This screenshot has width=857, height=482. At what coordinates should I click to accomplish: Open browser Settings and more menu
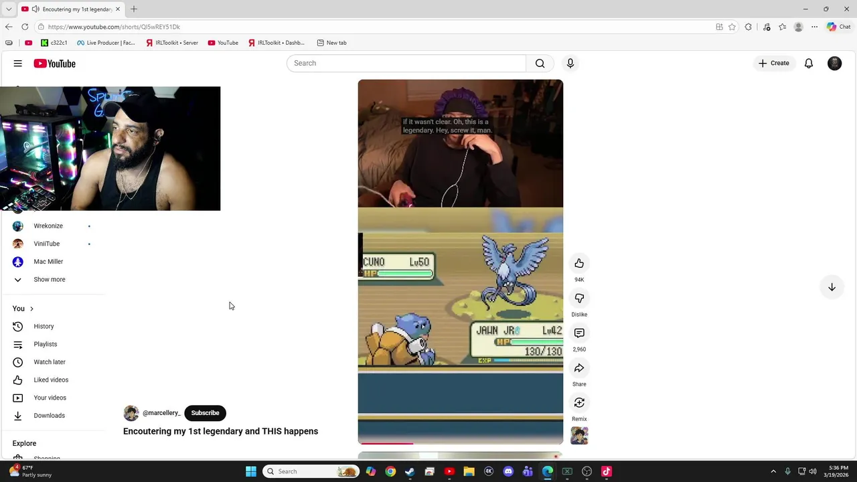click(x=814, y=27)
